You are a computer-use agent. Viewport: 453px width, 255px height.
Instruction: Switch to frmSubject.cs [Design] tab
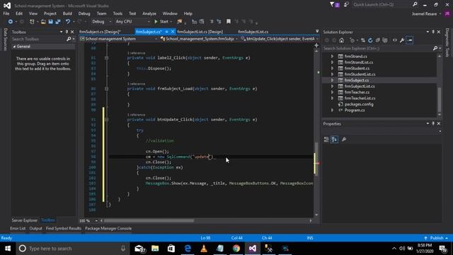click(100, 32)
